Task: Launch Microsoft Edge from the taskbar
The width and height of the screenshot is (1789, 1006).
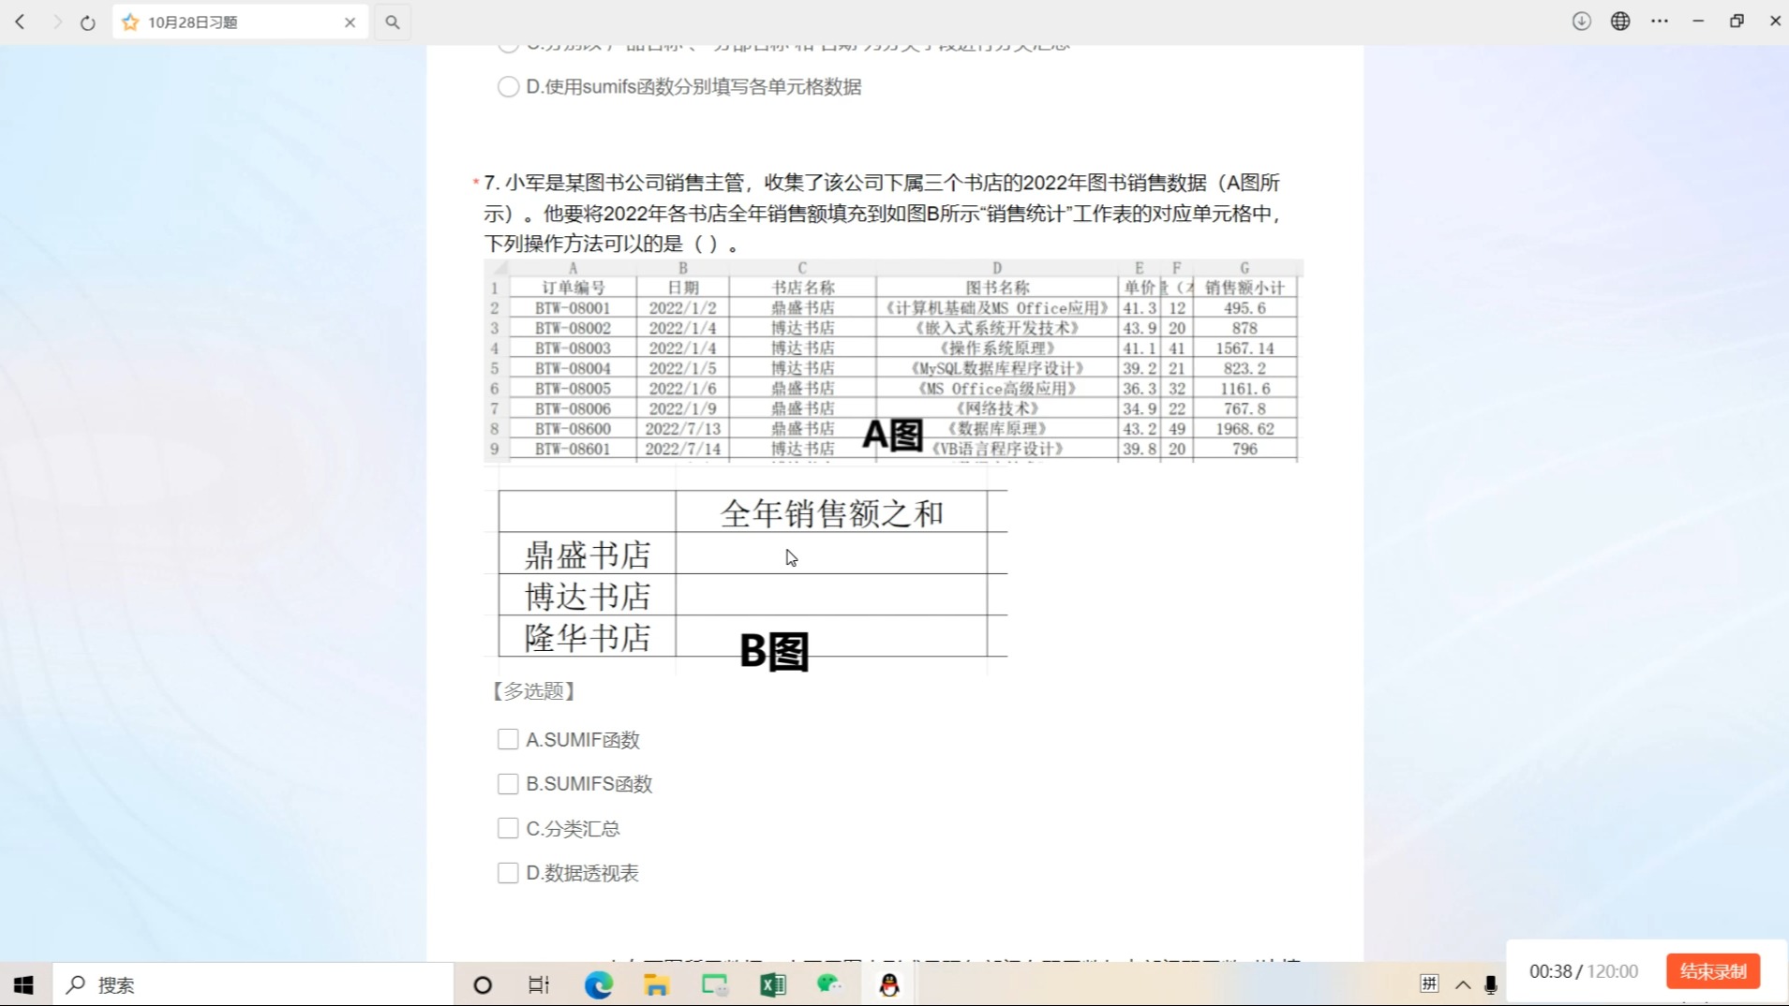Action: pos(598,984)
